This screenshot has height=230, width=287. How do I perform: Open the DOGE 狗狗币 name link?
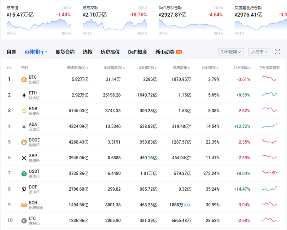[34, 142]
